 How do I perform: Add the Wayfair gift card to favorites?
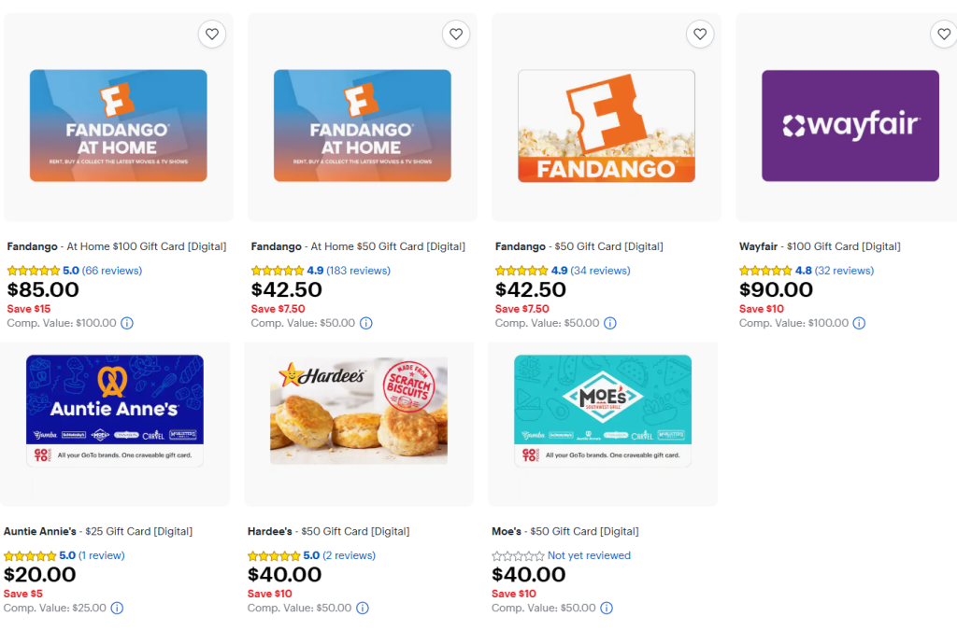pos(944,35)
